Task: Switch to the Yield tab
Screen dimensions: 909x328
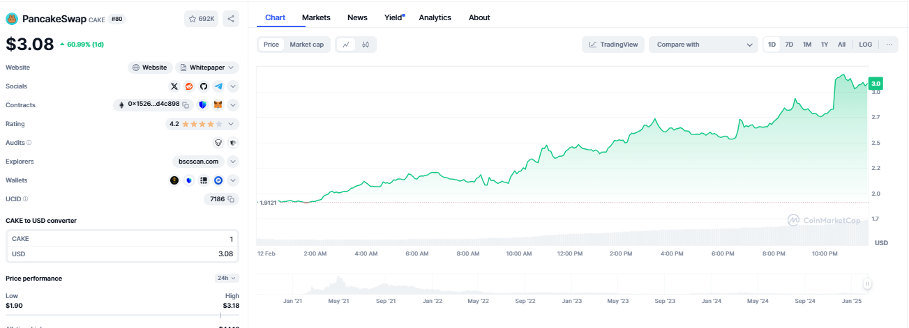Action: click(393, 17)
